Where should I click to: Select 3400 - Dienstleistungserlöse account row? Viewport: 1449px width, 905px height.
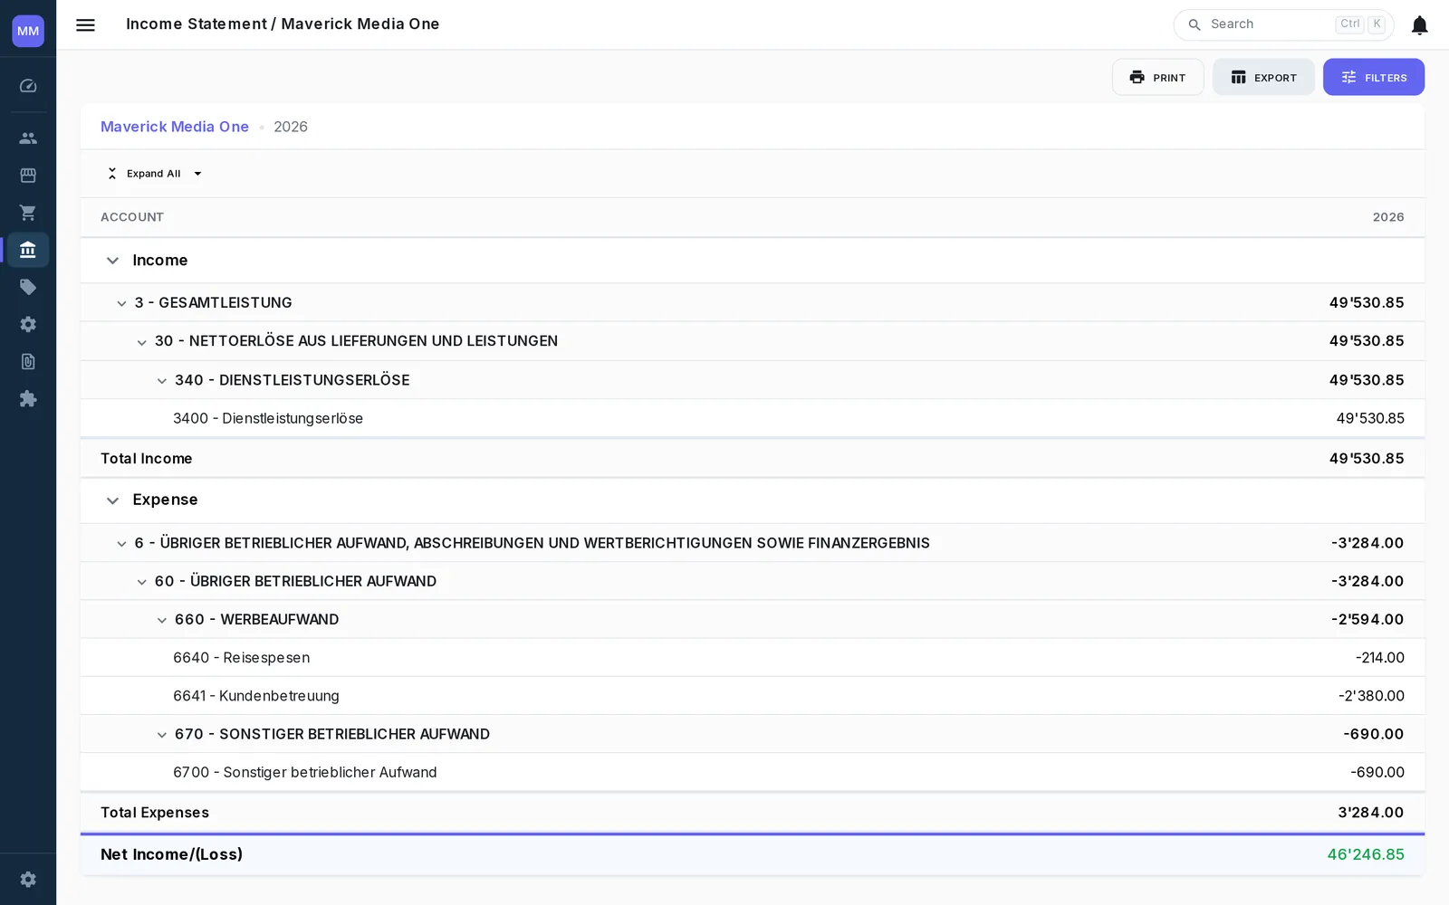[x=752, y=418]
